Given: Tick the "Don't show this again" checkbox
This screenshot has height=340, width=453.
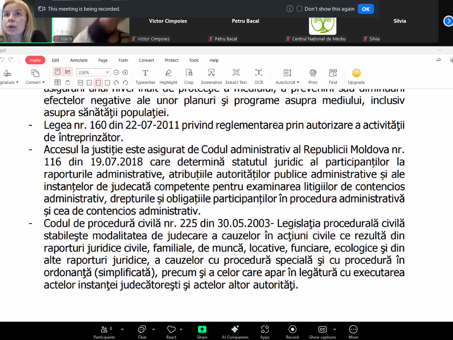Looking at the screenshot, I should click(300, 9).
